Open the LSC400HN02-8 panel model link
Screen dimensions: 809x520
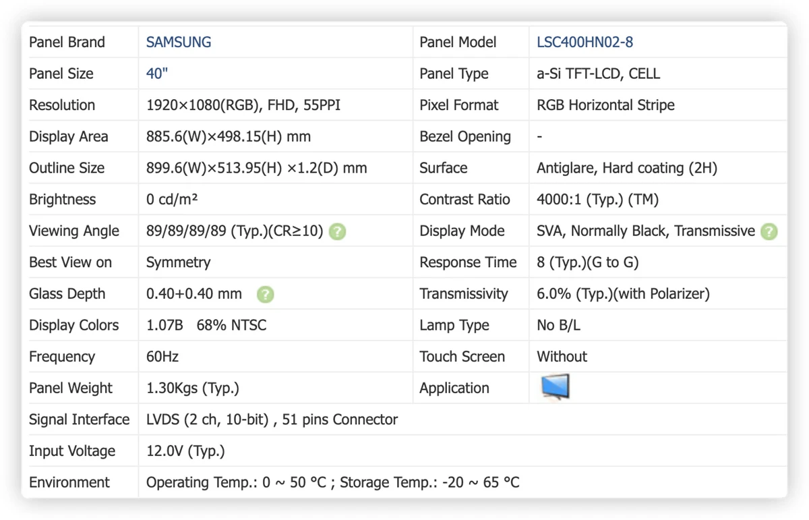pyautogui.click(x=585, y=42)
